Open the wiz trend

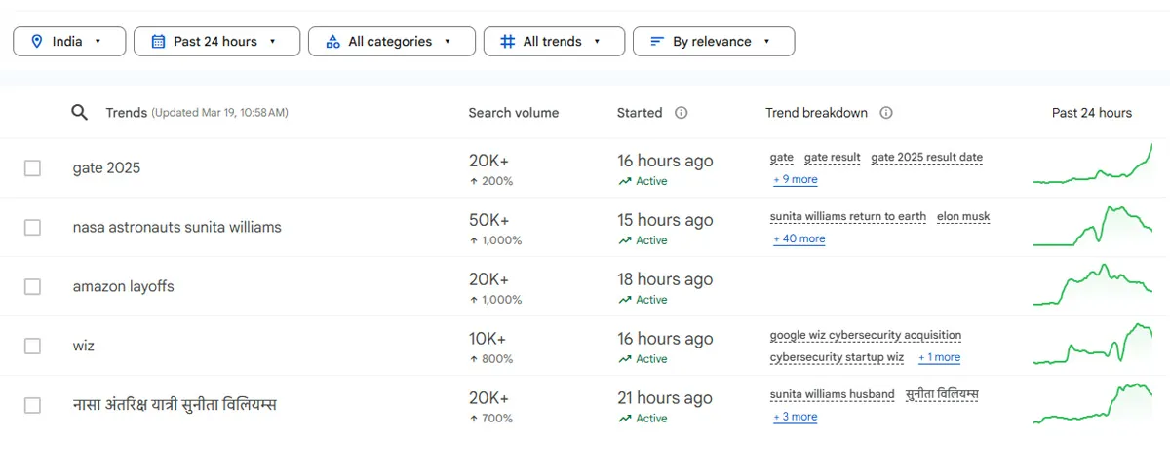(84, 347)
